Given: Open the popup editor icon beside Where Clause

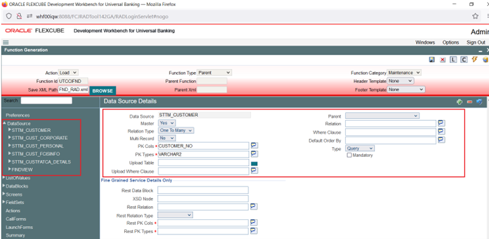Looking at the screenshot, I should 441,131.
